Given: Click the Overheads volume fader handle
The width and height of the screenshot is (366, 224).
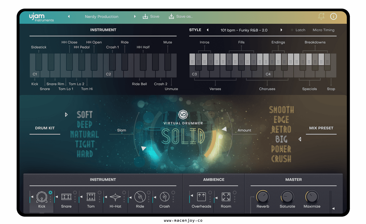Looking at the screenshot, I should point(192,196).
